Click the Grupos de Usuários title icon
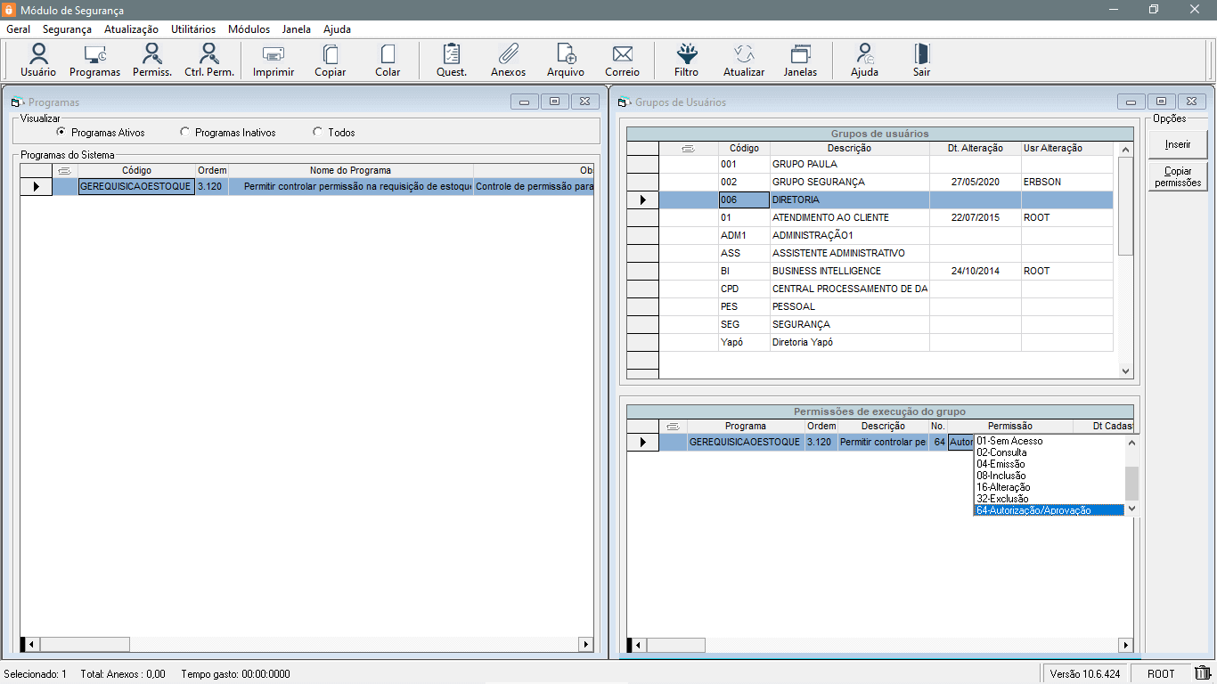 (x=623, y=102)
